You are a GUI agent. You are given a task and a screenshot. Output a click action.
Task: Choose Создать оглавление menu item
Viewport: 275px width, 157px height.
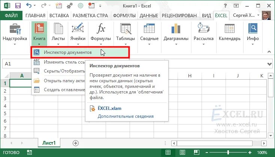pyautogui.click(x=59, y=90)
